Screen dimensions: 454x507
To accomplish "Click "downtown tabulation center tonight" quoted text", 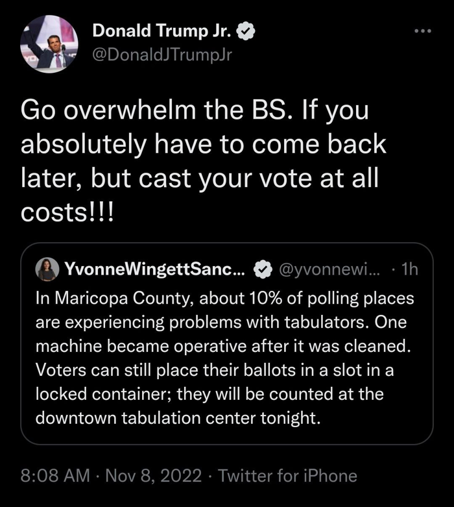I will pyautogui.click(x=178, y=417).
